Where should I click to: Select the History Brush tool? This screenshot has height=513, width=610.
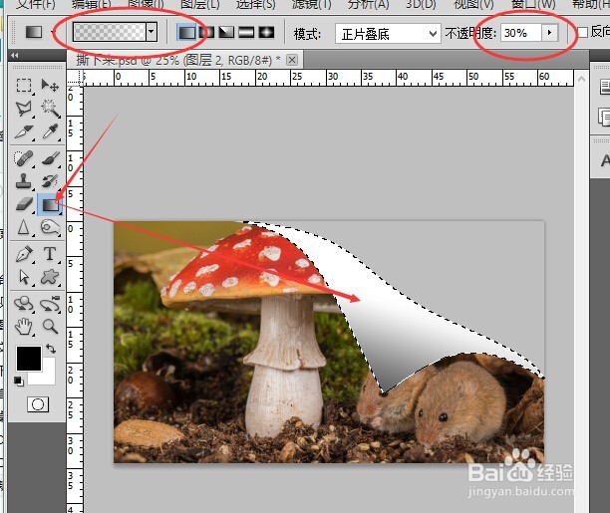[x=50, y=181]
